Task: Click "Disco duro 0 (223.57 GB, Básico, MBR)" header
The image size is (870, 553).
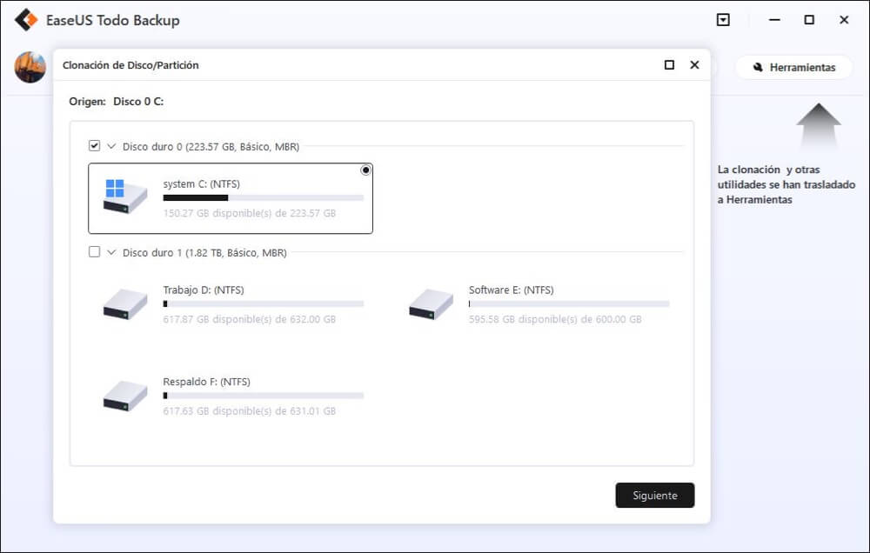Action: [211, 146]
